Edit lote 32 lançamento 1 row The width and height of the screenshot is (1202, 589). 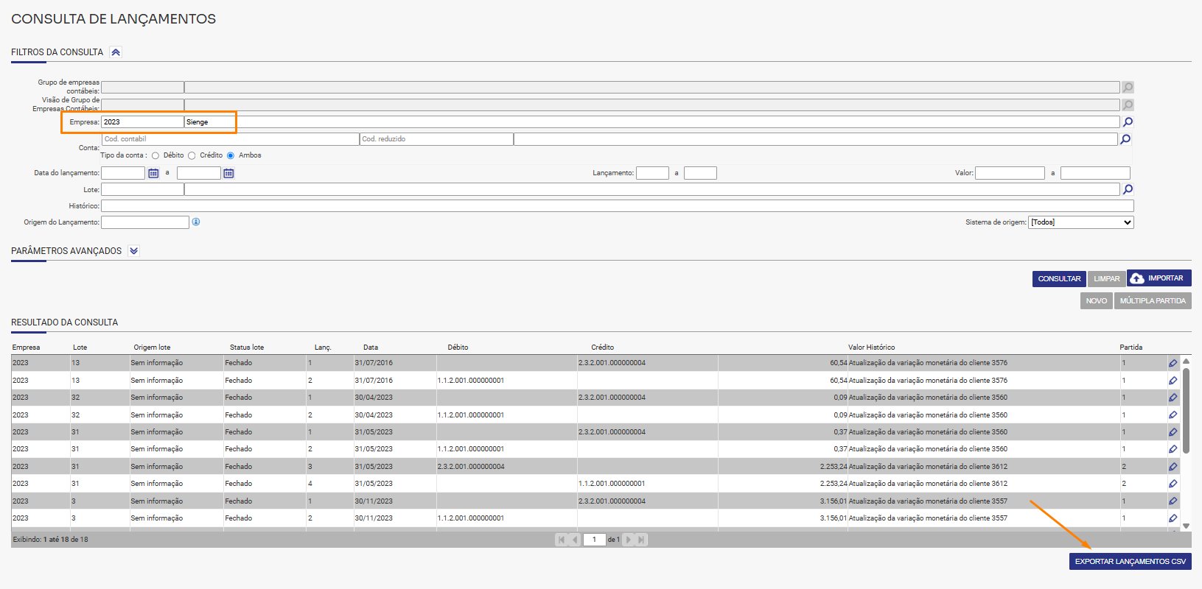click(x=1173, y=398)
